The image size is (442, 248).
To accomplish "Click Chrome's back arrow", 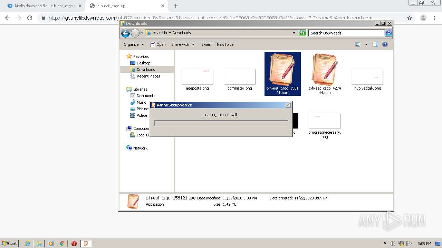I will [x=8, y=18].
